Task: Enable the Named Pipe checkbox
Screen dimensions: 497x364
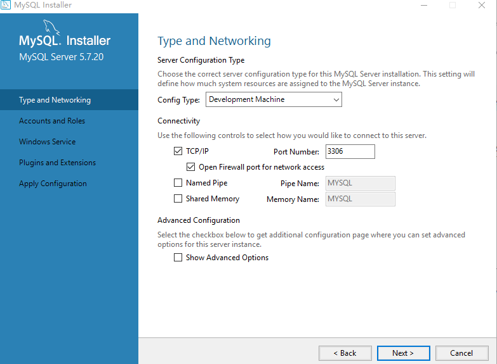Action: click(x=178, y=183)
